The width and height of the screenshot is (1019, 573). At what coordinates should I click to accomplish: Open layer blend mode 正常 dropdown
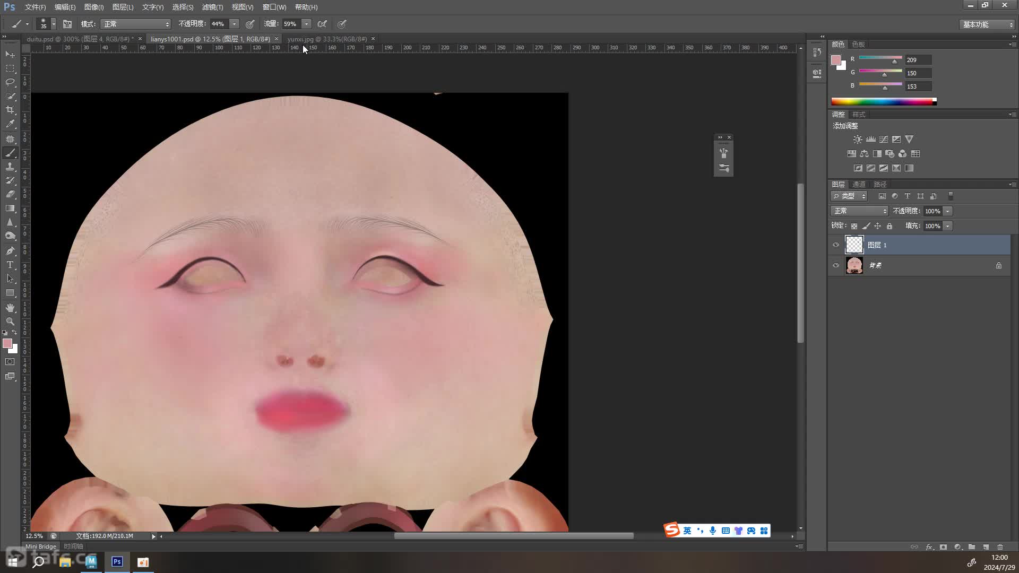[x=859, y=211]
